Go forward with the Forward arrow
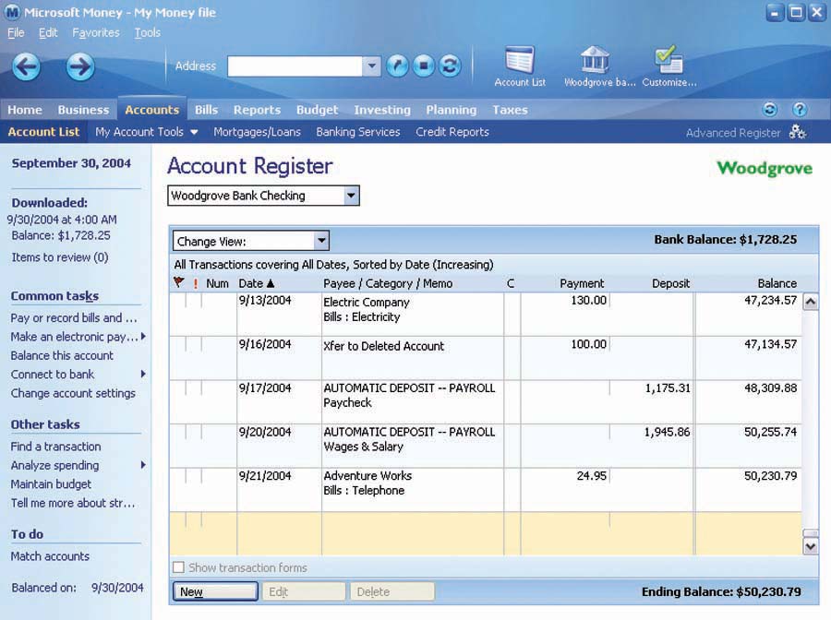 point(80,66)
